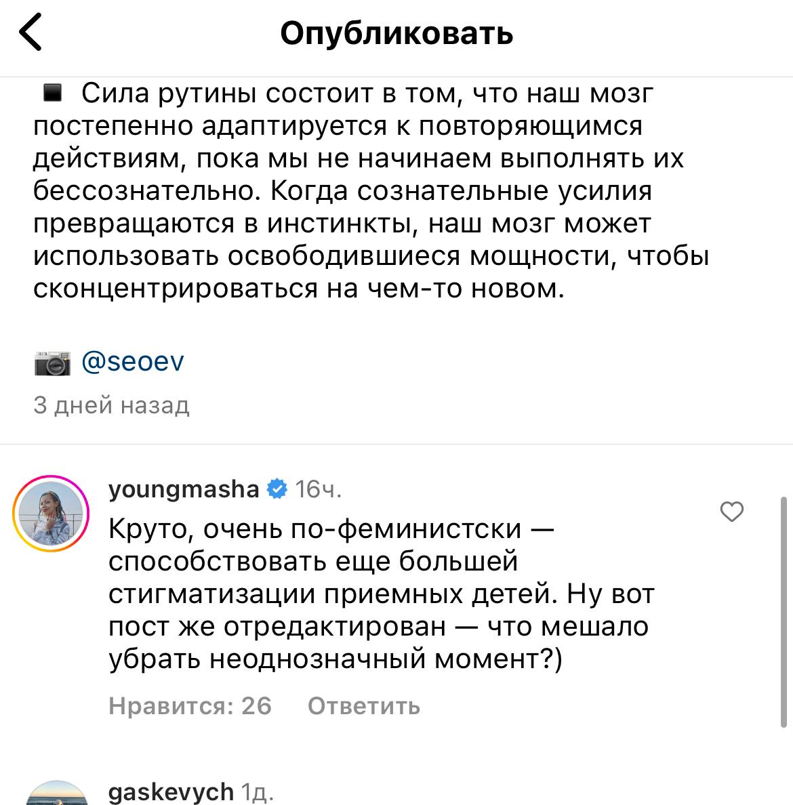Like youngmasha's comment with the heart
Image resolution: width=793 pixels, height=805 pixels.
point(731,512)
